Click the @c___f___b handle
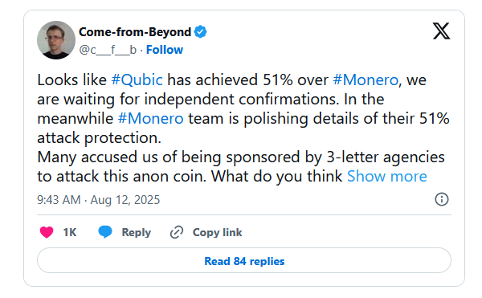 [108, 50]
